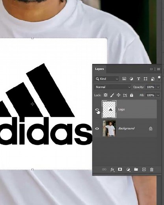Click the Logo layer name
Image resolution: width=164 pixels, height=205 pixels.
coord(121,109)
